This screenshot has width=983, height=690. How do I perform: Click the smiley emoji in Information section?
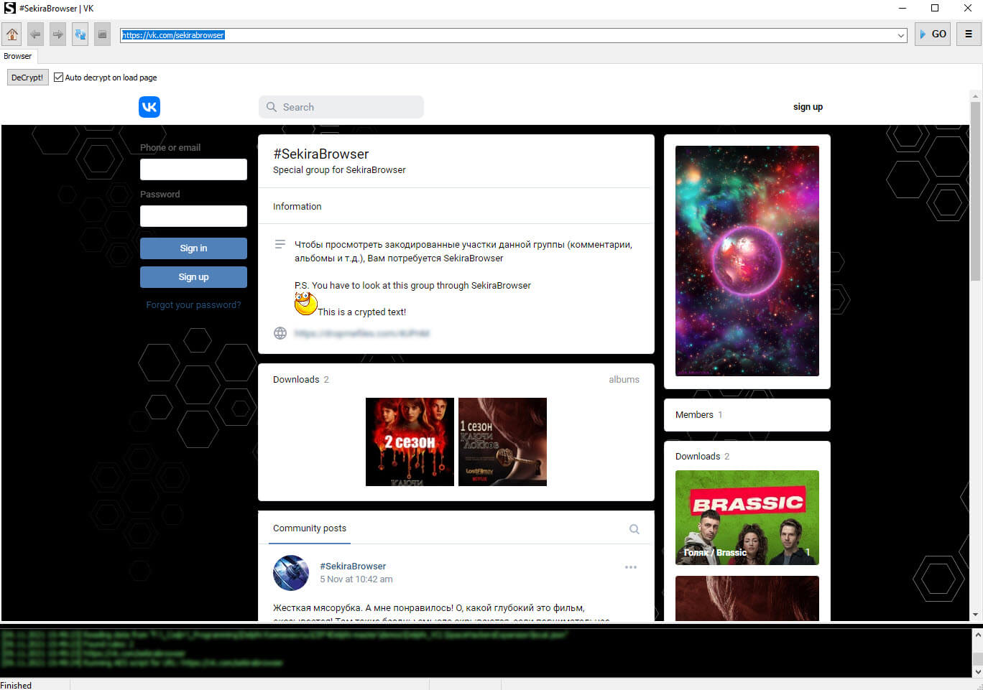click(x=306, y=304)
